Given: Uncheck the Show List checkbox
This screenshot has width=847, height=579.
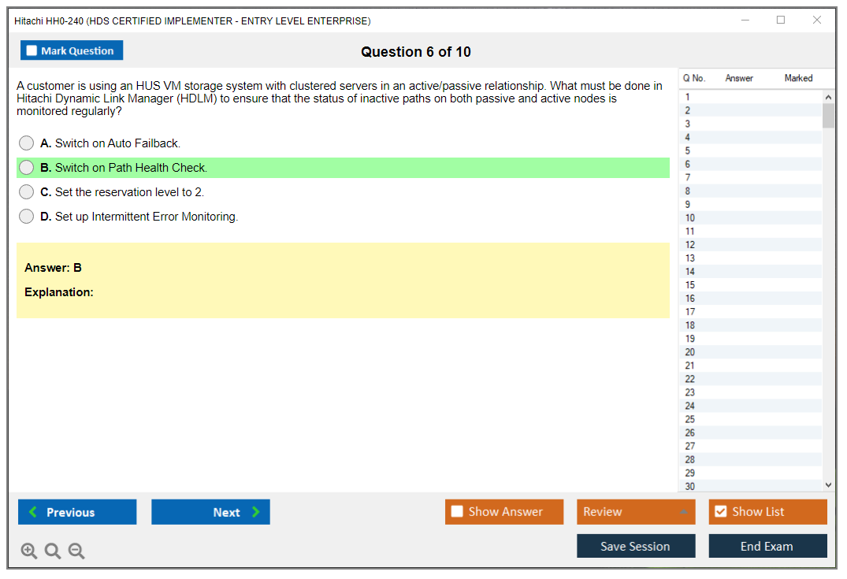Looking at the screenshot, I should pyautogui.click(x=720, y=511).
